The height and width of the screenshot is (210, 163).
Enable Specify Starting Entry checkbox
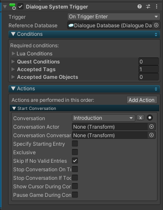pos(75,144)
